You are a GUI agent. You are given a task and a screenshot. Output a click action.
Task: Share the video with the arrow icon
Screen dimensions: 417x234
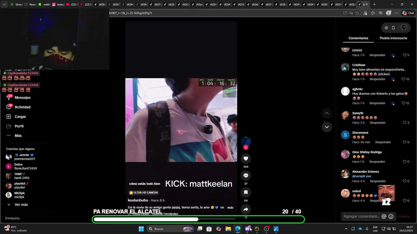click(x=246, y=209)
